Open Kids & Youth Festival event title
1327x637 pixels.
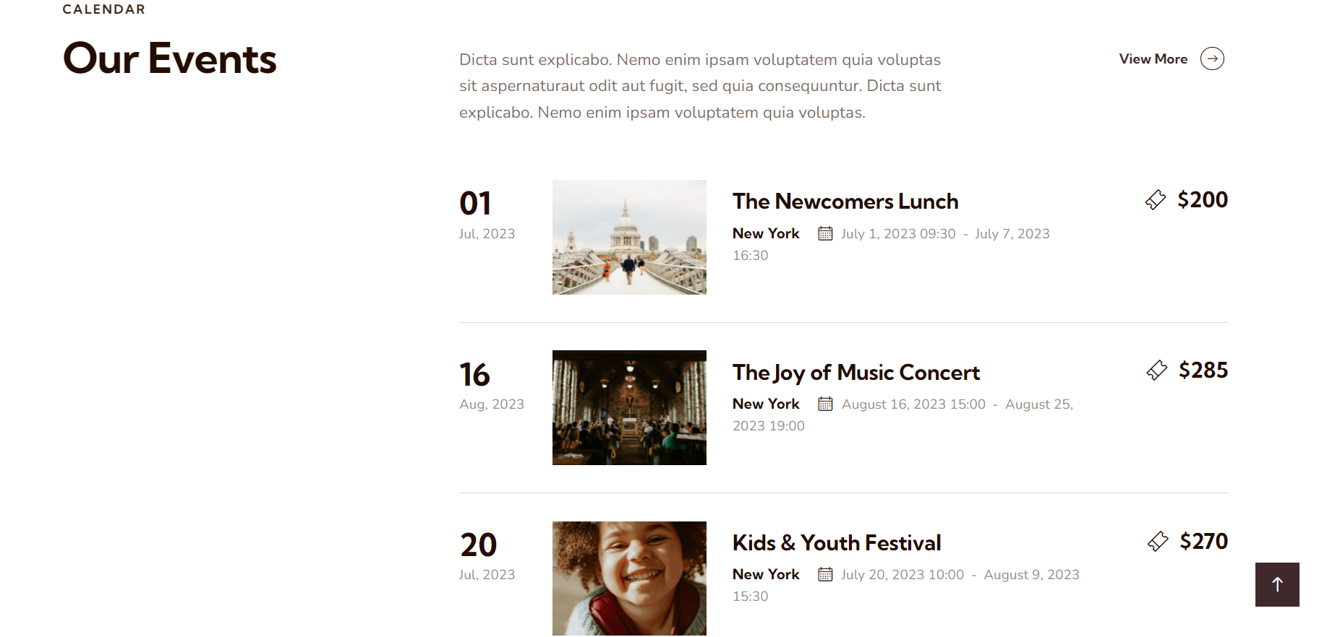click(837, 543)
